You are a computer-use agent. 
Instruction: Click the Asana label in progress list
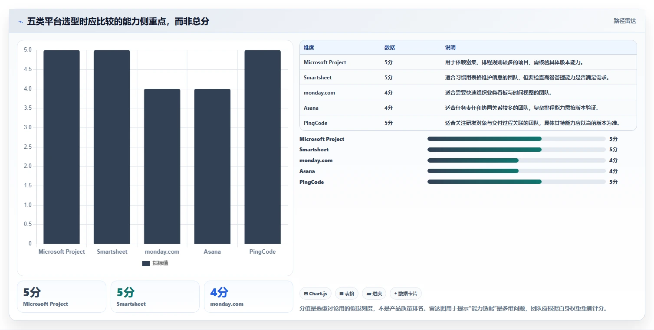pyautogui.click(x=307, y=171)
